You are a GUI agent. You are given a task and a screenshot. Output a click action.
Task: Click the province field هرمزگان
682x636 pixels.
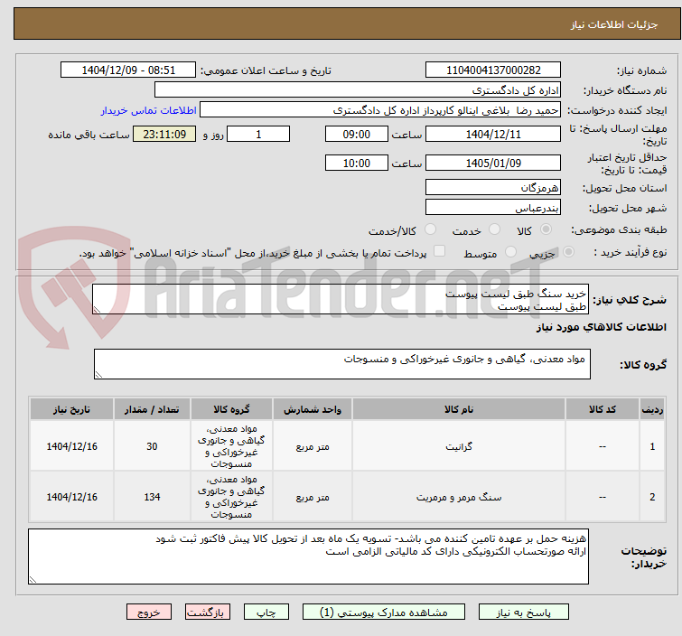[x=493, y=188]
